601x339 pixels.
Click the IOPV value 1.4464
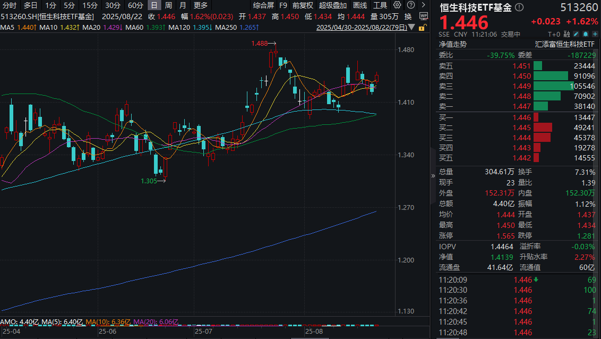(502, 247)
